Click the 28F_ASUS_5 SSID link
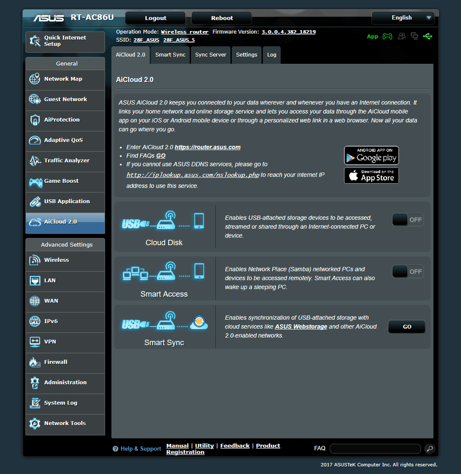This screenshot has width=461, height=474. 179,40
